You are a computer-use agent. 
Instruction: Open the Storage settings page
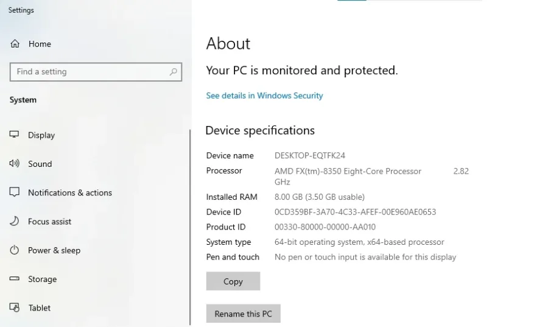point(42,279)
